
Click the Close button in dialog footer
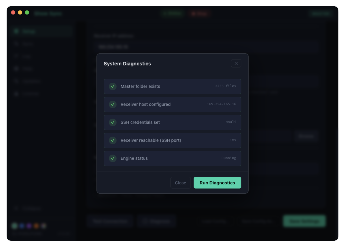pyautogui.click(x=180, y=183)
